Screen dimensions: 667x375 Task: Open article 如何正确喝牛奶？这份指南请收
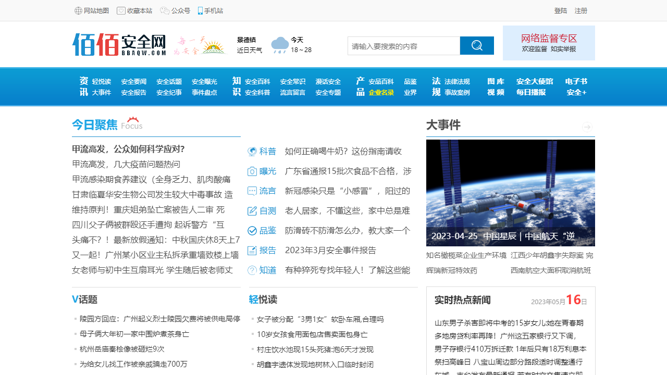[x=343, y=152]
